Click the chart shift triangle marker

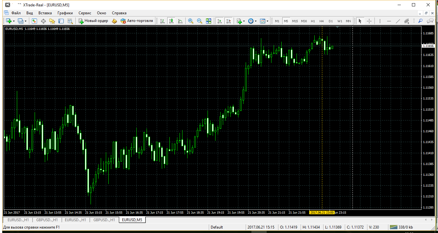point(337,28)
